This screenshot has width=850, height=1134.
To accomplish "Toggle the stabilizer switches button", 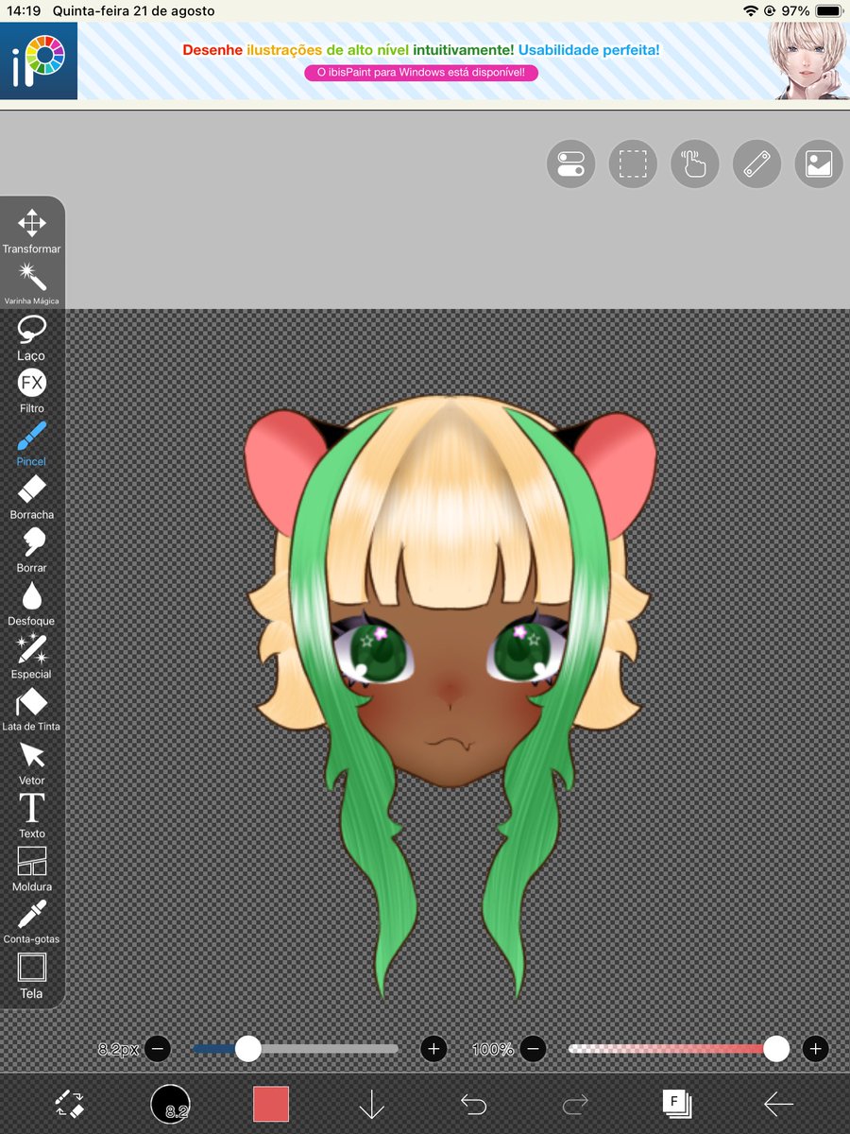I will 570,164.
